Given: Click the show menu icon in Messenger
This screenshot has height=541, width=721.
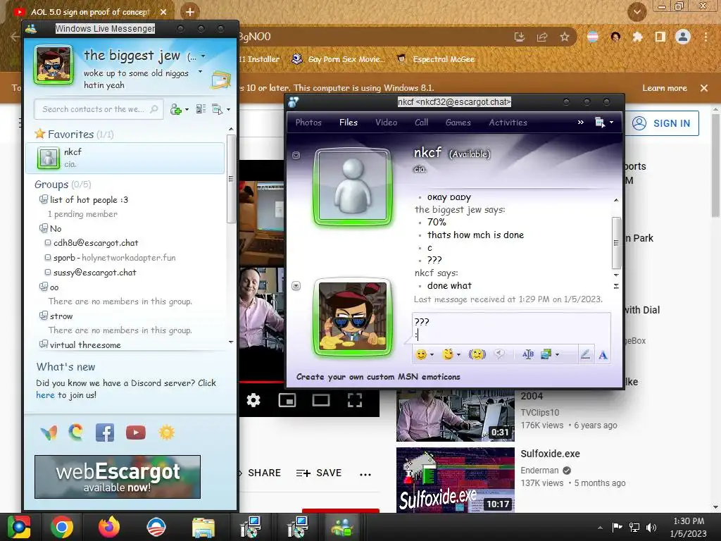Looking at the screenshot, I should tap(217, 109).
